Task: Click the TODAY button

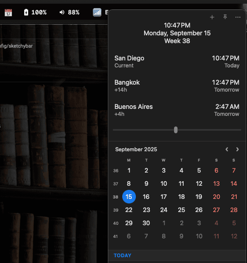Action: (x=122, y=256)
